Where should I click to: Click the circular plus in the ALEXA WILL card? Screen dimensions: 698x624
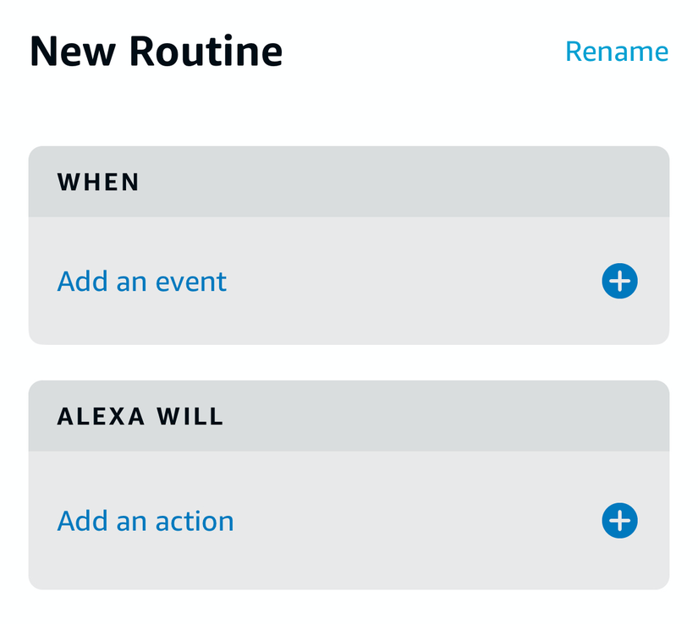(x=619, y=521)
